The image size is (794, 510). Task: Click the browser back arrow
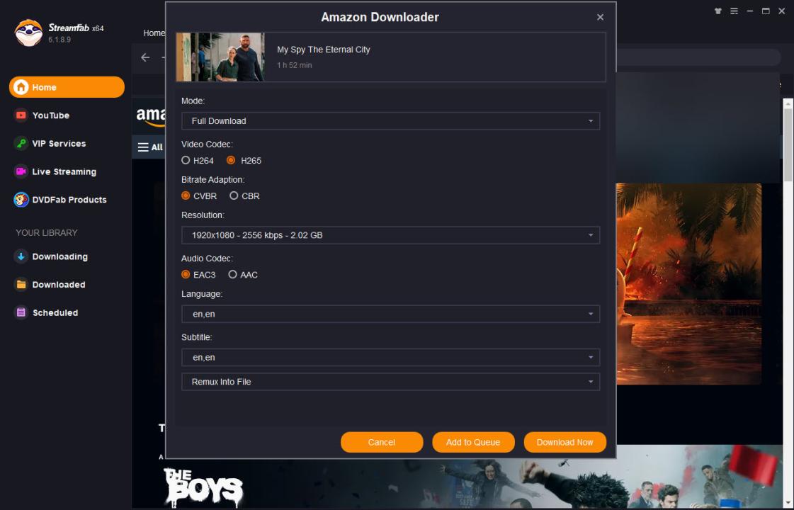(145, 57)
